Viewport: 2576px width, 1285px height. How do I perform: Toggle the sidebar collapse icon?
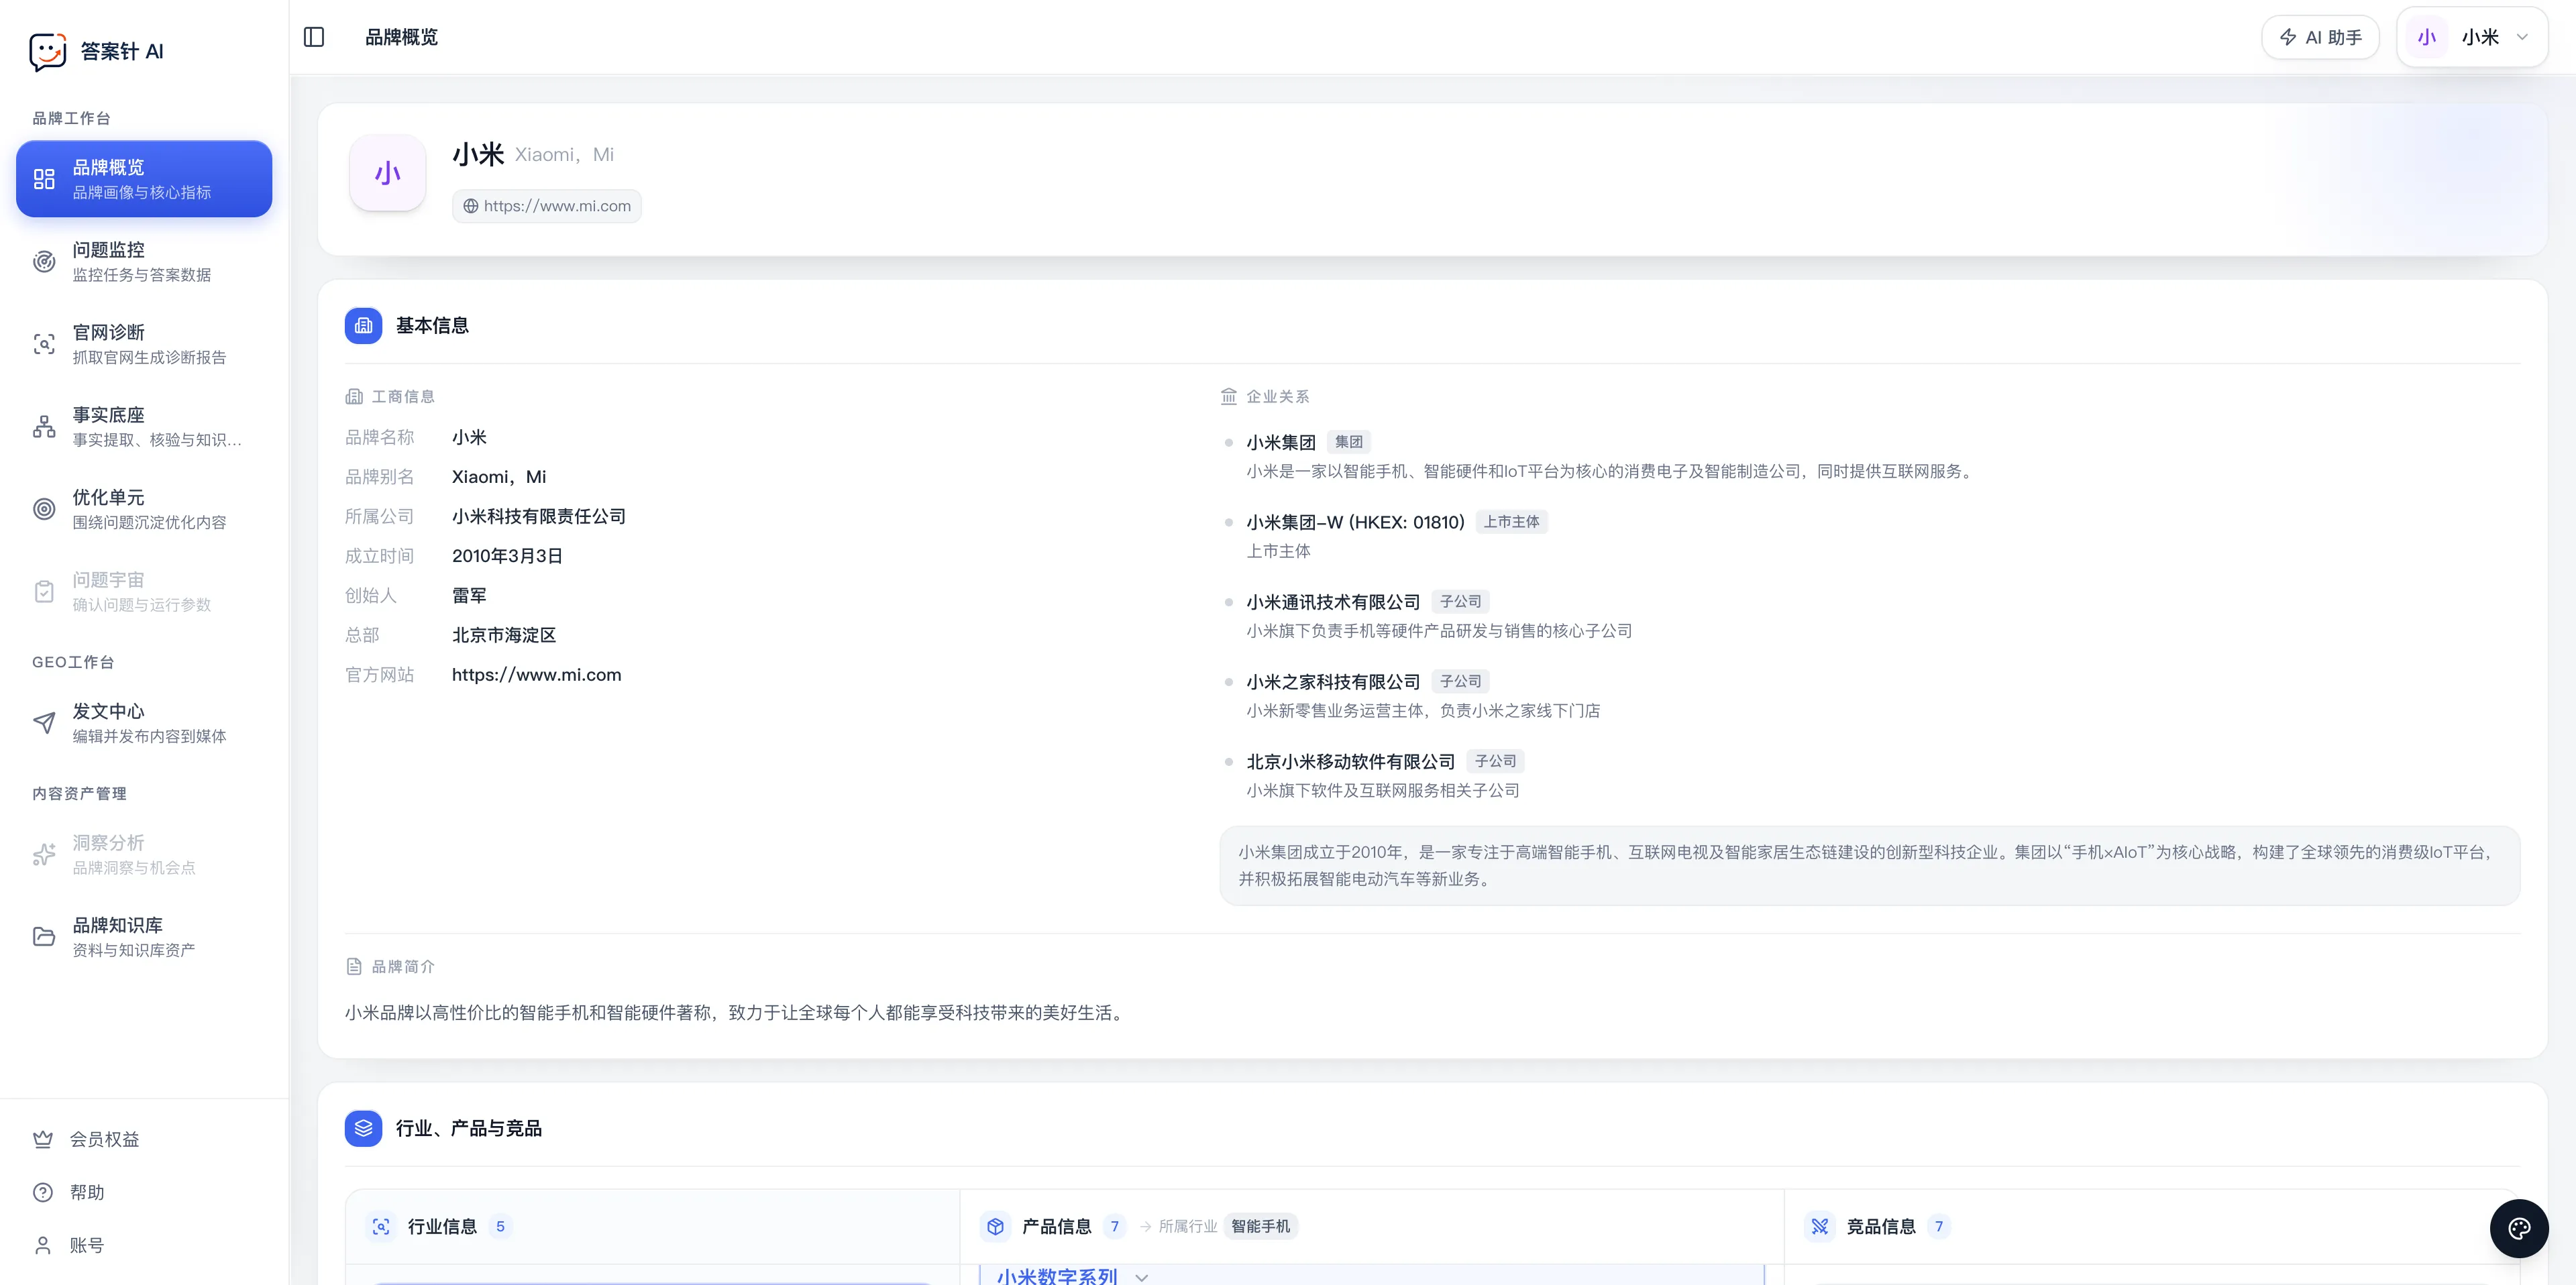tap(314, 37)
